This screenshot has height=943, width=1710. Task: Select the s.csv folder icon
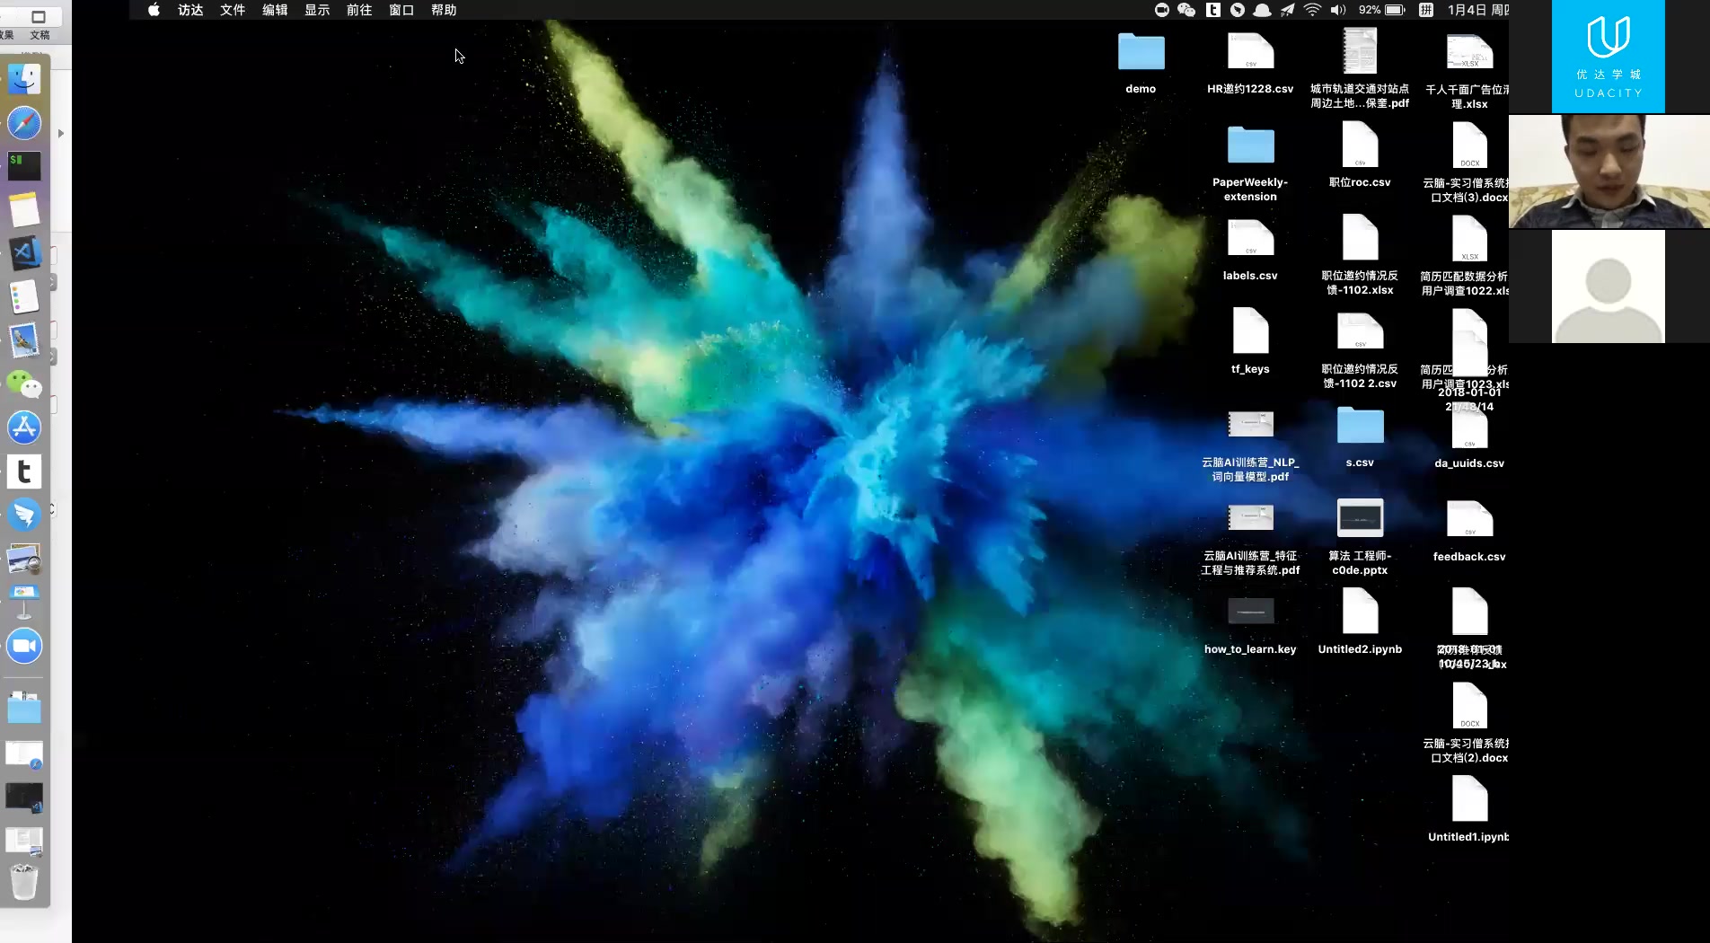tap(1360, 426)
